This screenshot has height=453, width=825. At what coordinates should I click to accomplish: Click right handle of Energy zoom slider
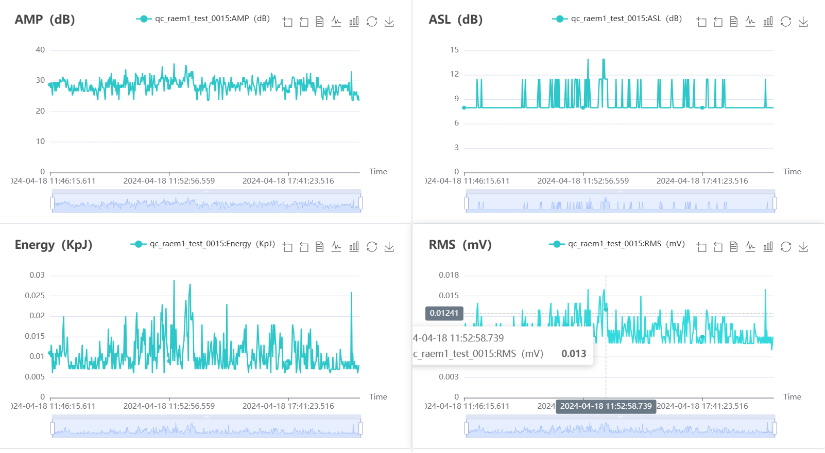click(x=360, y=428)
